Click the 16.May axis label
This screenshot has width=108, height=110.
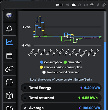tap(84, 53)
